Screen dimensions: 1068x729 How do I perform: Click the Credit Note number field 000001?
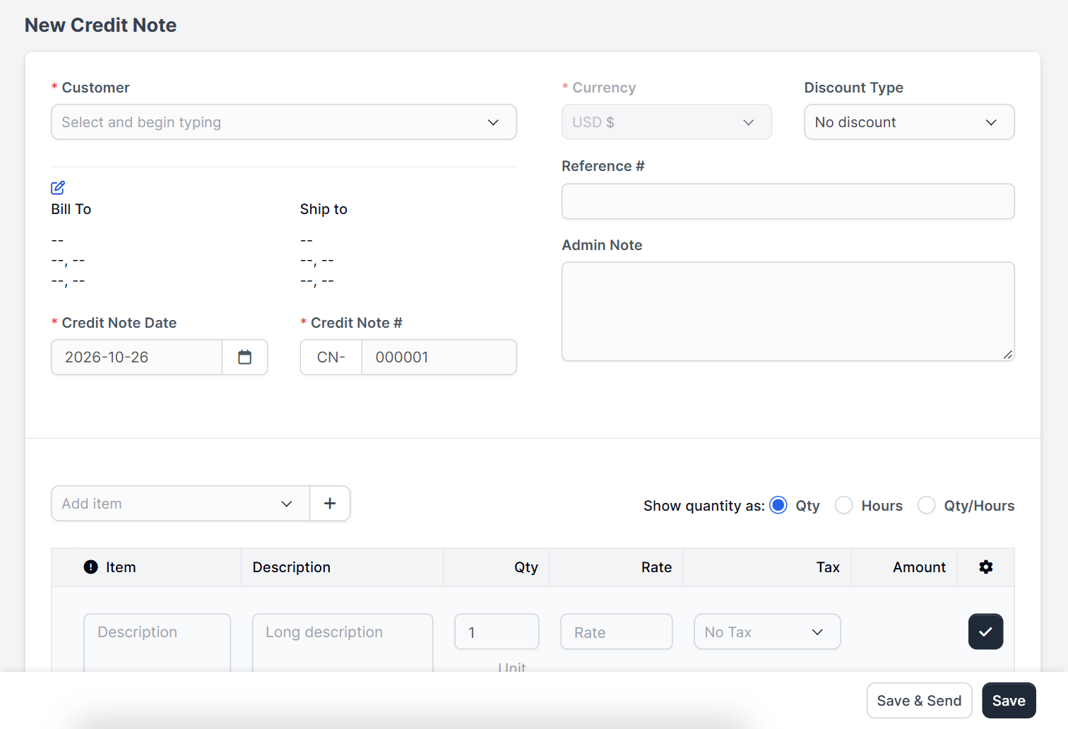coord(439,357)
